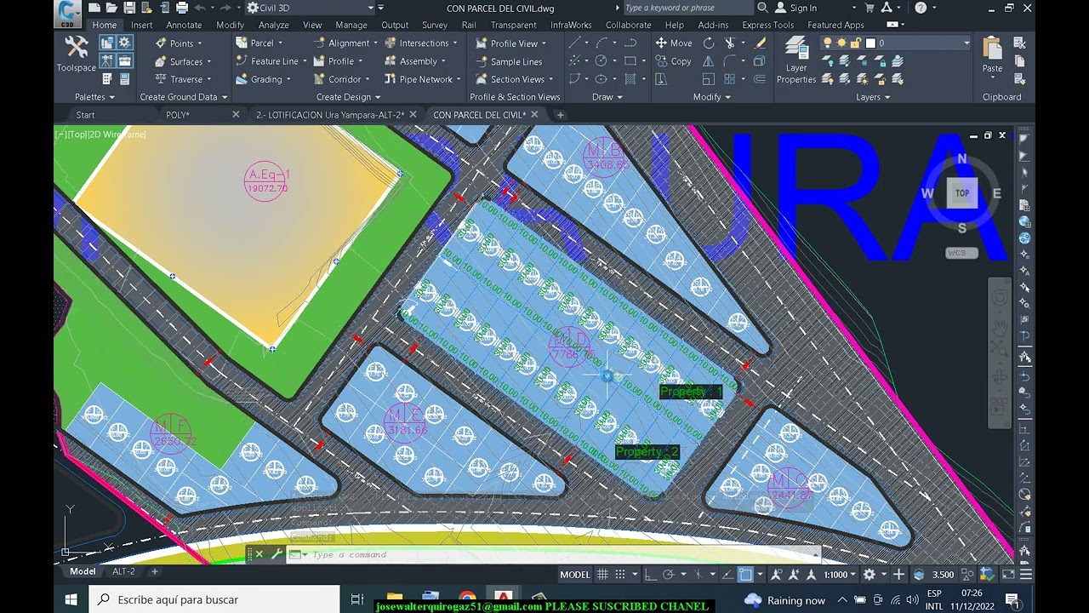Screen dimensions: 1089x613
Task: Toggle the highlighted 2D object snap button
Action: tap(745, 575)
